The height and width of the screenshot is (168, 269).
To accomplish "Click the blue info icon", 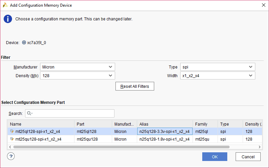I will coord(8,19).
